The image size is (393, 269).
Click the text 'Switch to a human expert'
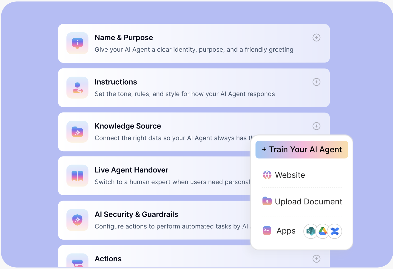[x=133, y=182]
